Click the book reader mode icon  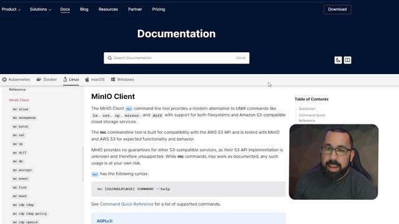click(x=347, y=60)
